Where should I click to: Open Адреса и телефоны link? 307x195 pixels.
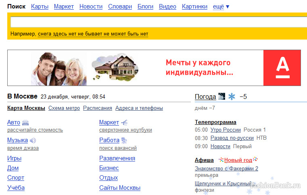(x=139, y=108)
